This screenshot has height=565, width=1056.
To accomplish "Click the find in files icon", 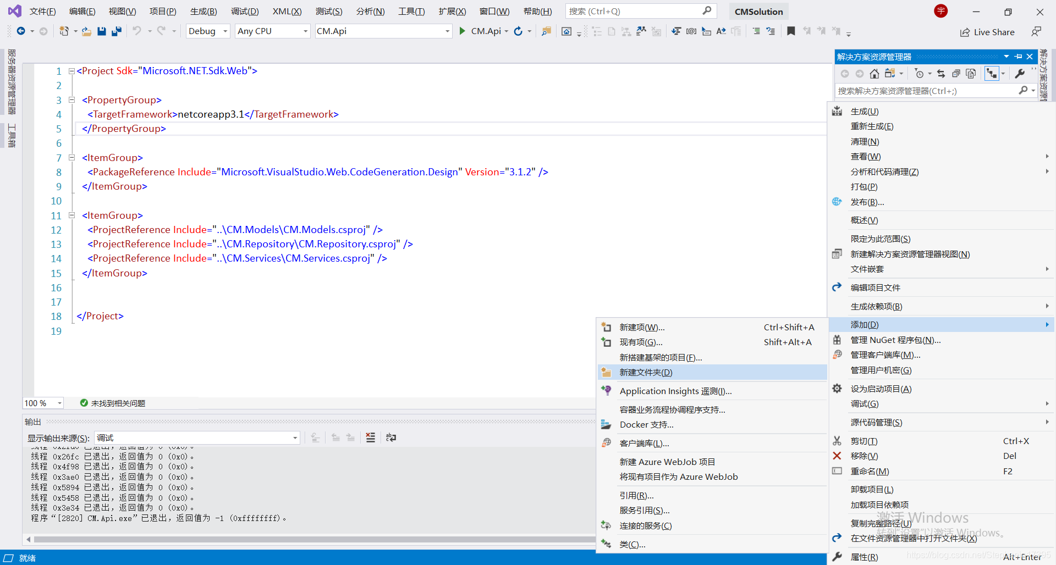I will click(546, 31).
